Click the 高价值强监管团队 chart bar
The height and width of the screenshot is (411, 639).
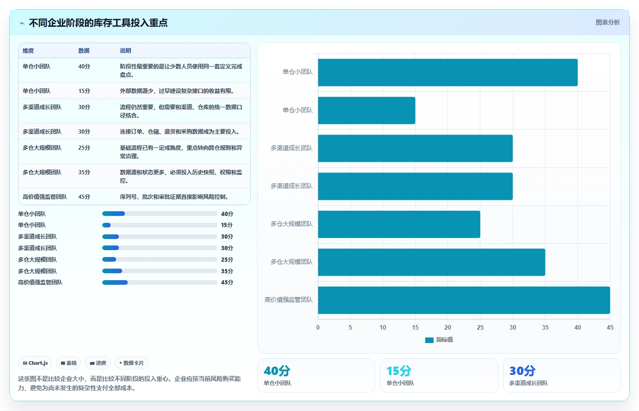(x=464, y=300)
